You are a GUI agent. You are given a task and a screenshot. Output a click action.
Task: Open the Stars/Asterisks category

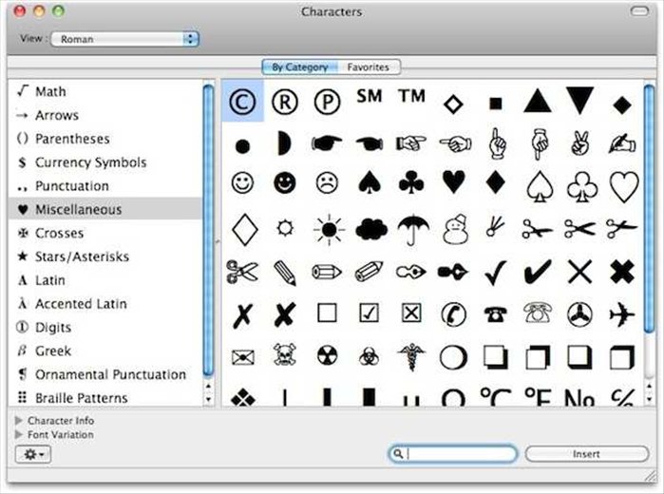[x=105, y=256]
